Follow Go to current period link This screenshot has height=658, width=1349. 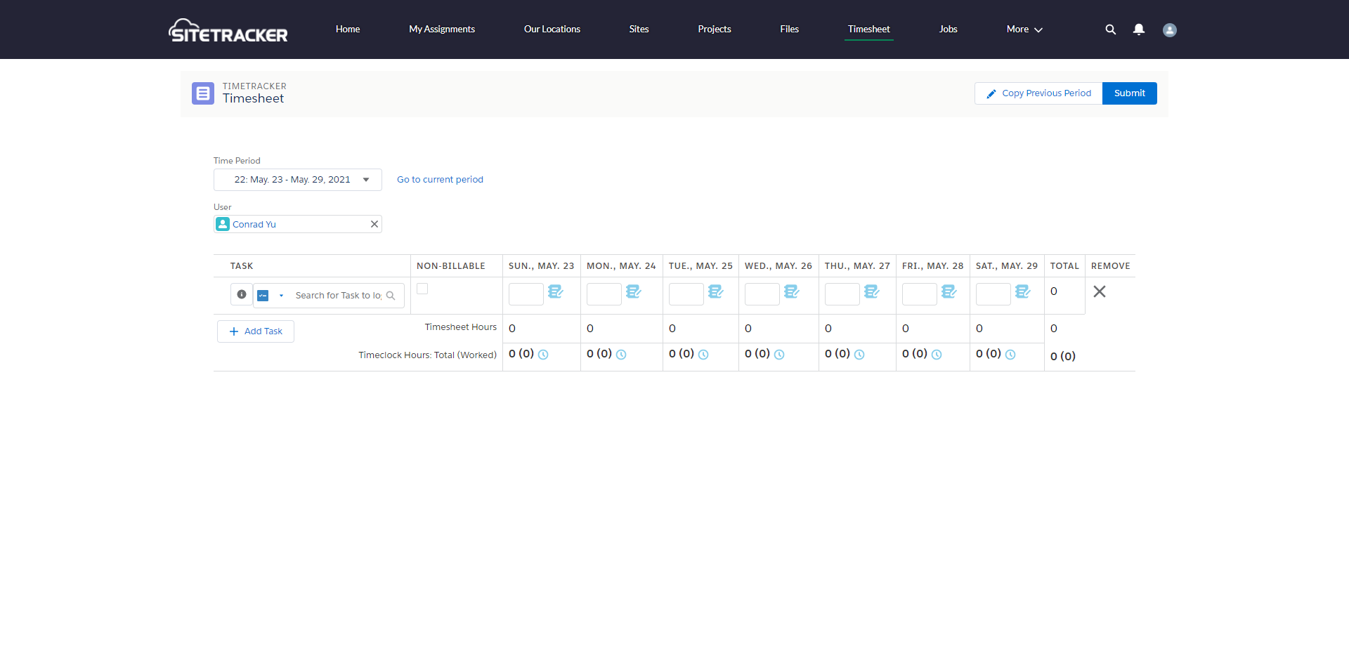point(440,180)
